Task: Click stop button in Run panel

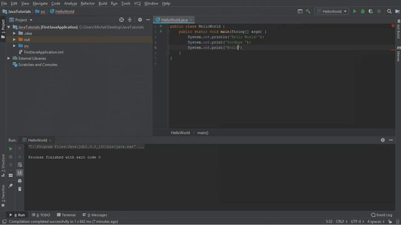Action: point(11,157)
